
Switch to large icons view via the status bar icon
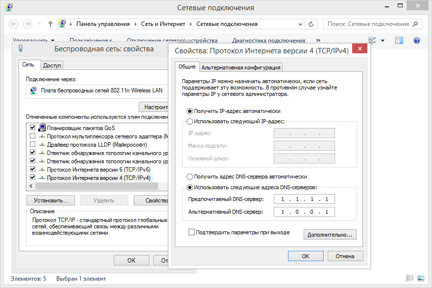(421, 278)
